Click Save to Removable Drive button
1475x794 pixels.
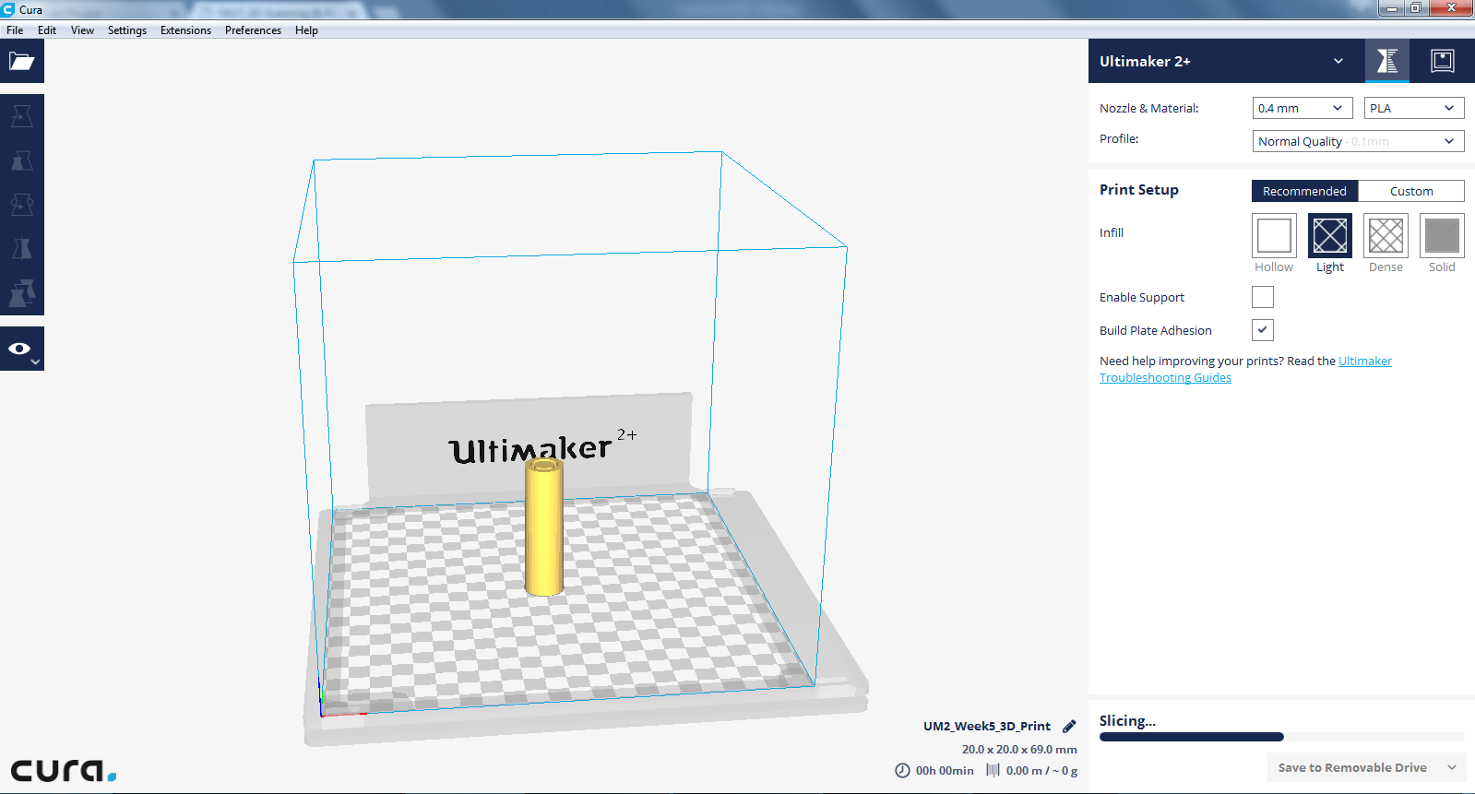[1352, 767]
